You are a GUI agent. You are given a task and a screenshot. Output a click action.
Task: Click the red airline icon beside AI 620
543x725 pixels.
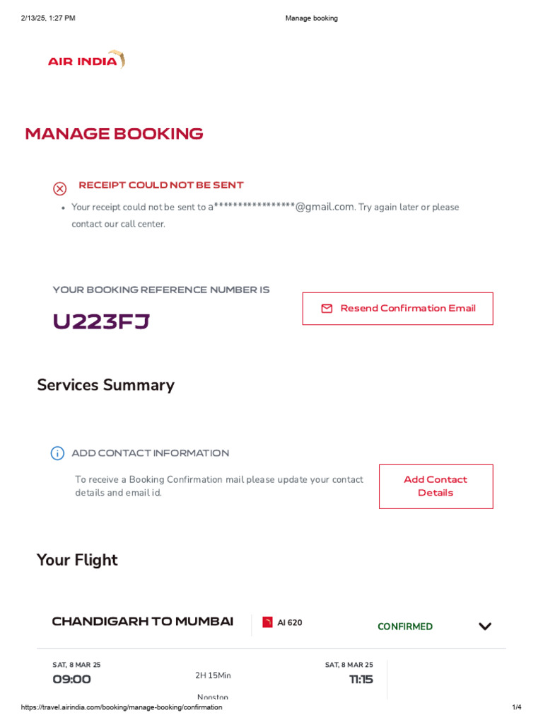(267, 622)
